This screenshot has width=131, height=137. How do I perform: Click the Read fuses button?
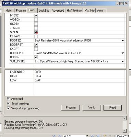tap(112, 108)
